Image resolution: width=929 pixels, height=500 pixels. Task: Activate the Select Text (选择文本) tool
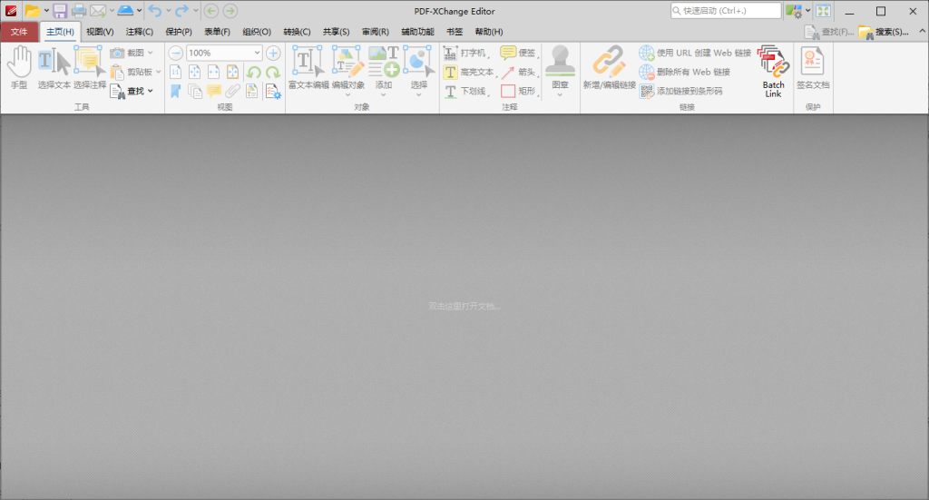(x=54, y=64)
